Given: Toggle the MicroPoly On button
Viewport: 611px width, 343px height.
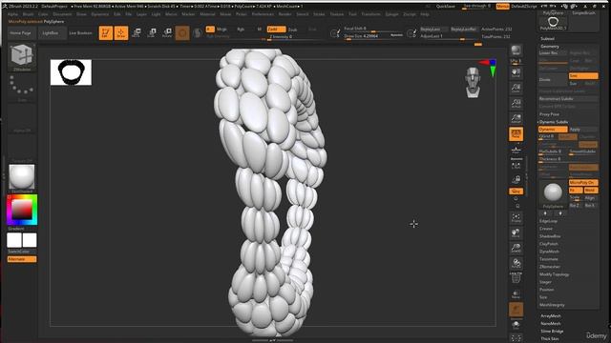Looking at the screenshot, I should [583, 182].
